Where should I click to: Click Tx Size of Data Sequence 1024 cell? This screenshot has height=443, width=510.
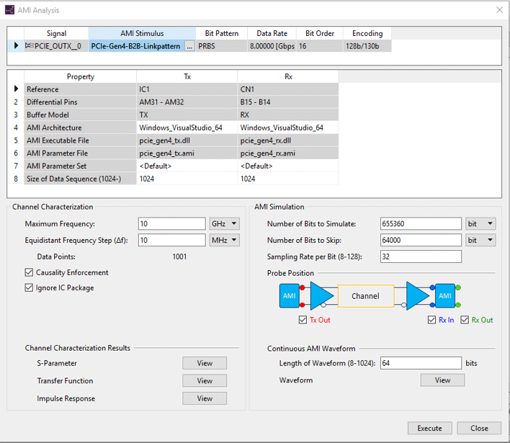tap(187, 179)
